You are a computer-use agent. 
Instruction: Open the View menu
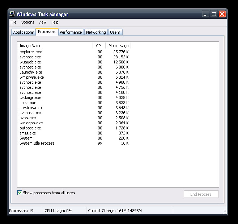click(42, 22)
